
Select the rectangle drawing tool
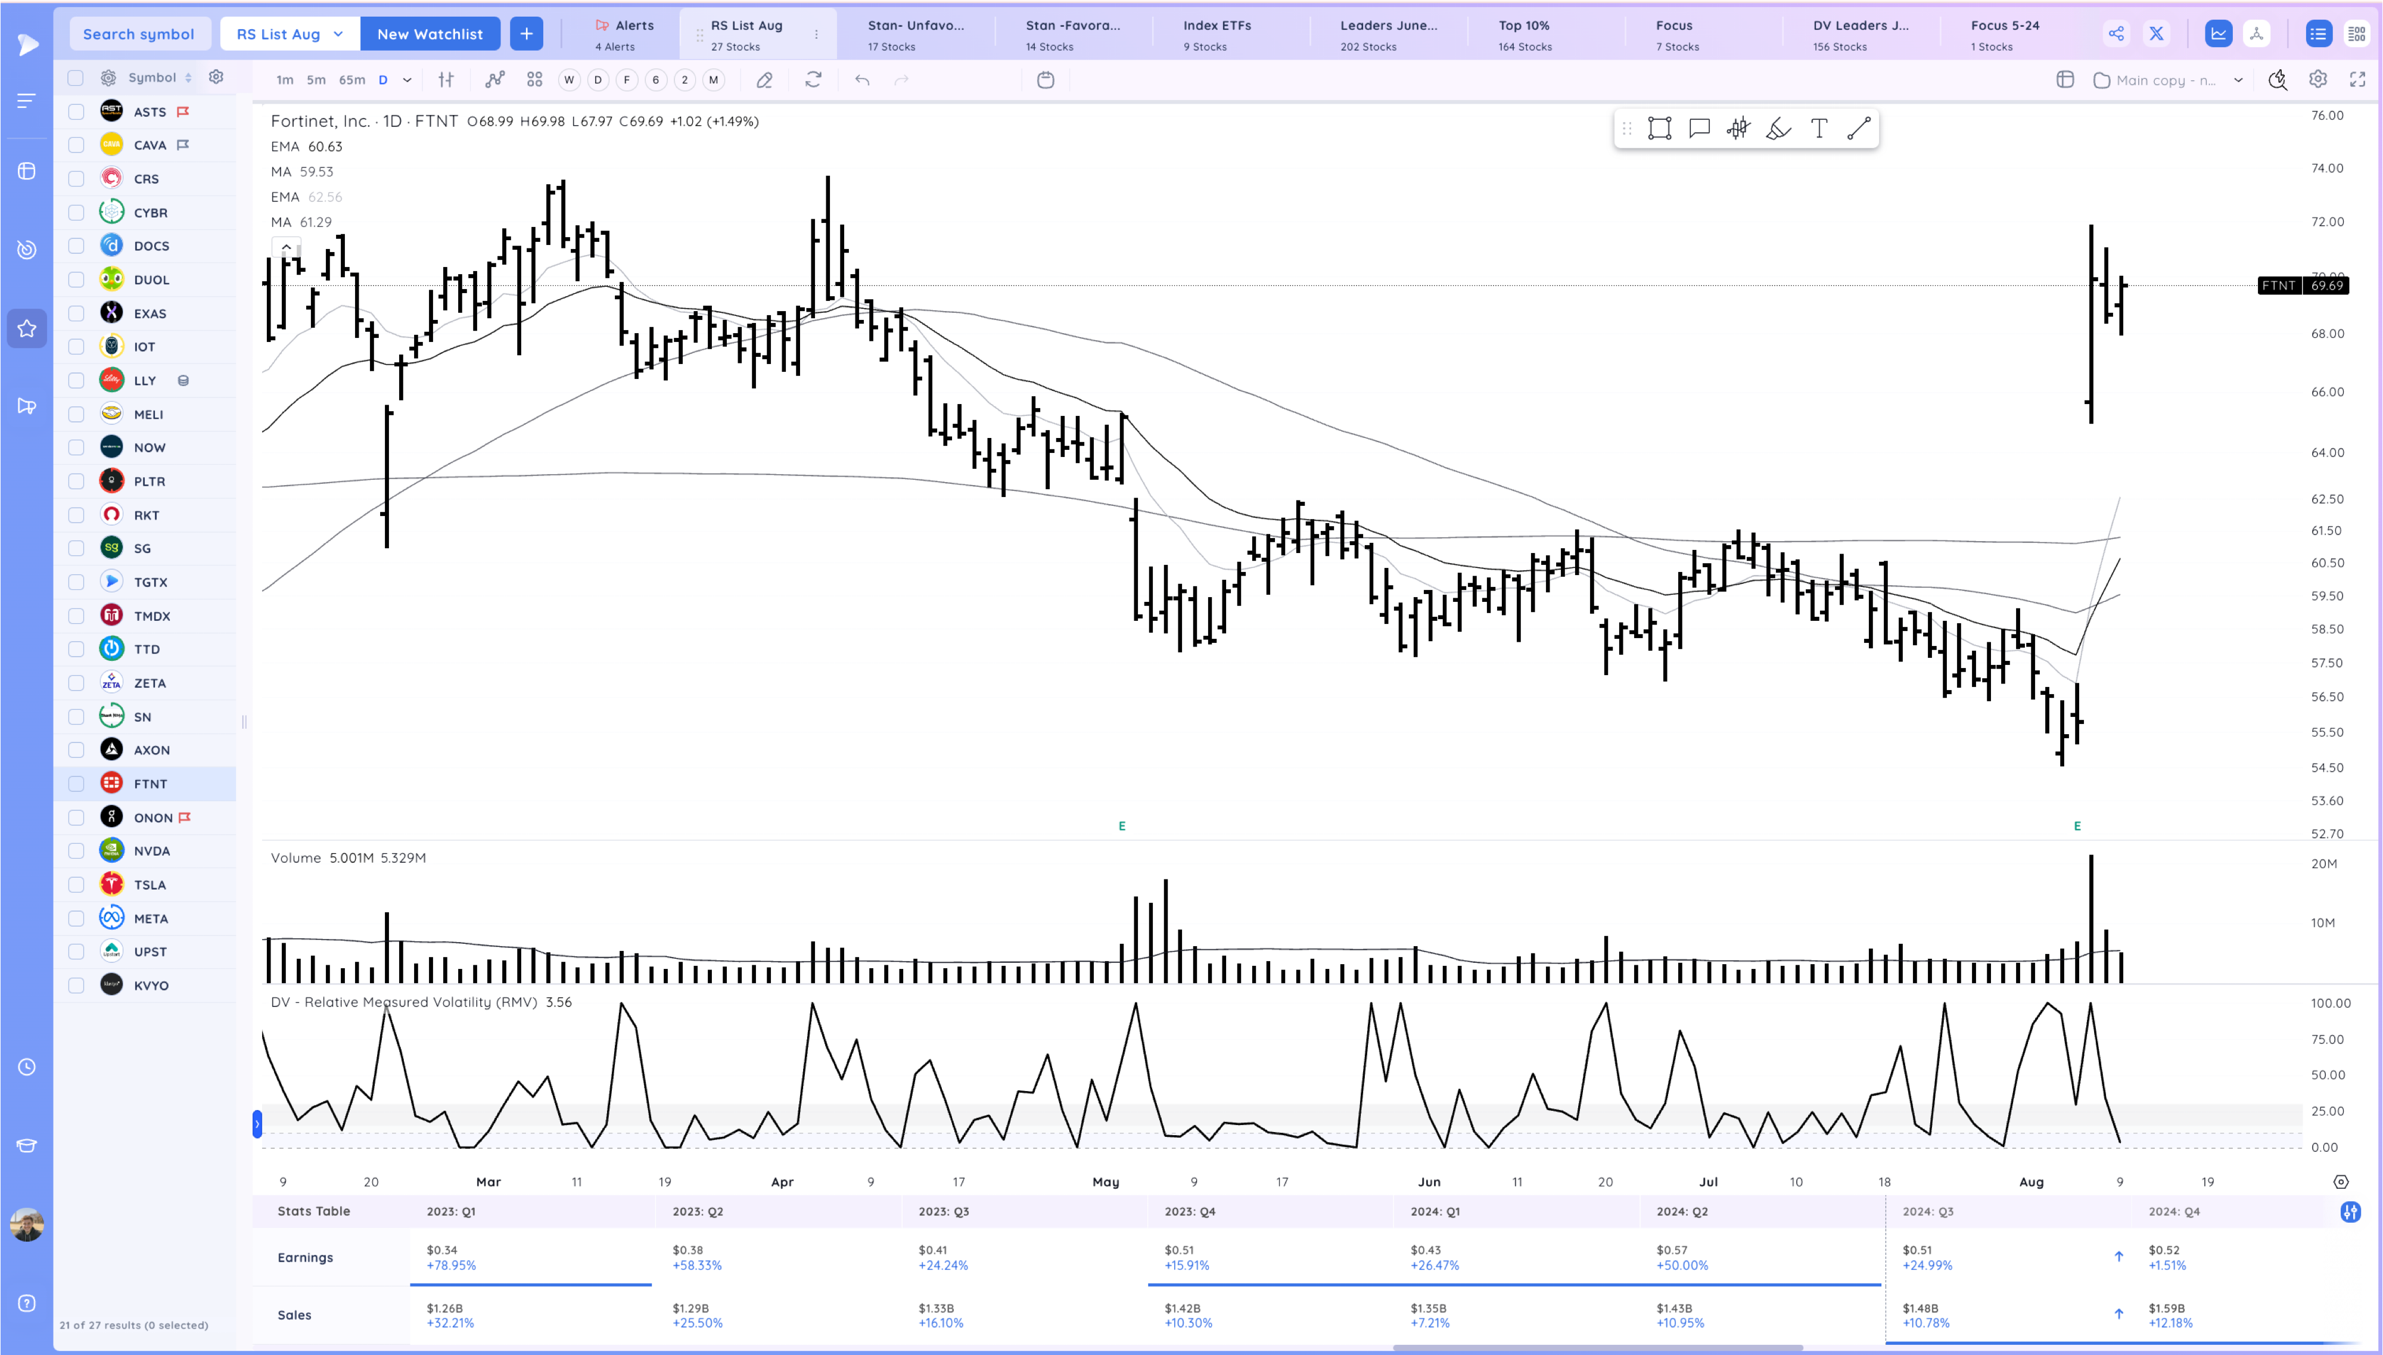pos(1659,129)
